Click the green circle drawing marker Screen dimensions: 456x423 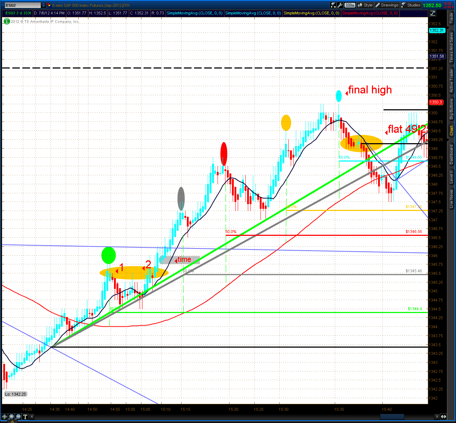(109, 255)
